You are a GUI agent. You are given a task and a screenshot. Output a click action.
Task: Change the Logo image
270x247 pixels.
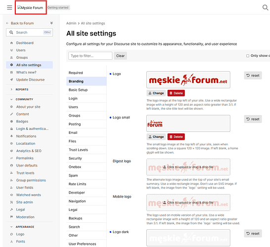pos(156,93)
